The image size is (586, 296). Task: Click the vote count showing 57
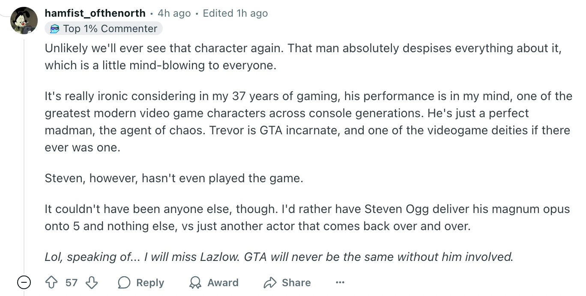72,283
